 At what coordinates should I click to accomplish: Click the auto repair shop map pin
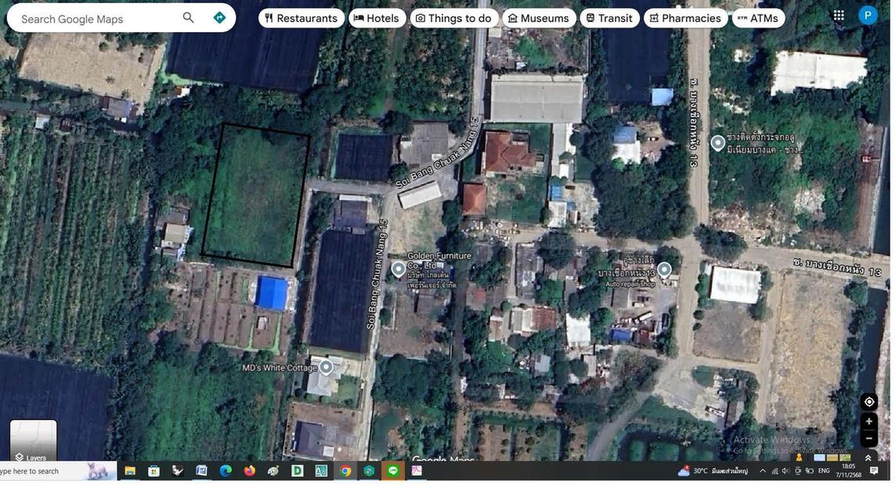pos(664,270)
